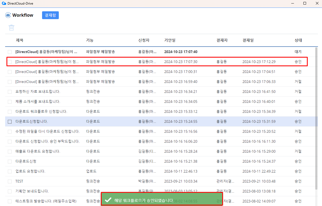The image size is (322, 206).
Task: Click the trash delete icon
Action: [11, 27]
